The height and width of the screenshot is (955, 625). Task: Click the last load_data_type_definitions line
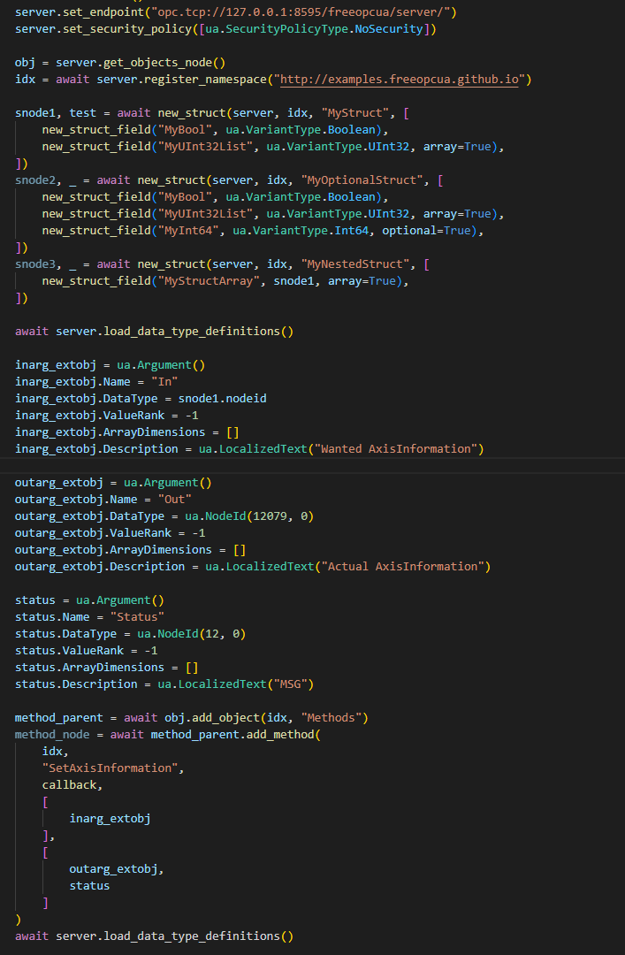[154, 936]
